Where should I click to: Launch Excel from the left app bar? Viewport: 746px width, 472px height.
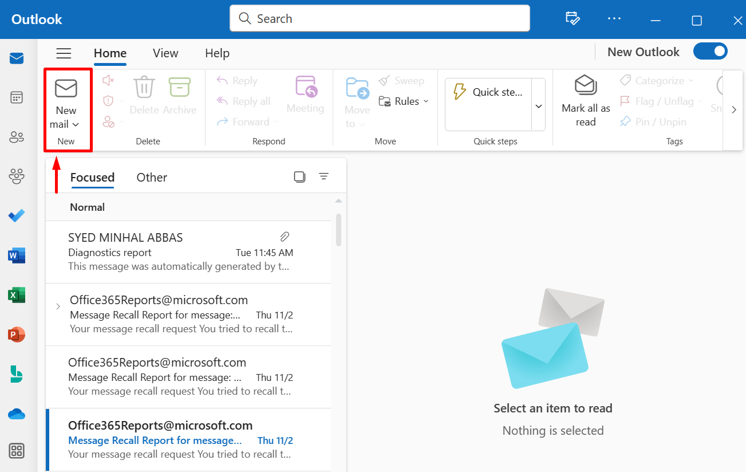[17, 295]
